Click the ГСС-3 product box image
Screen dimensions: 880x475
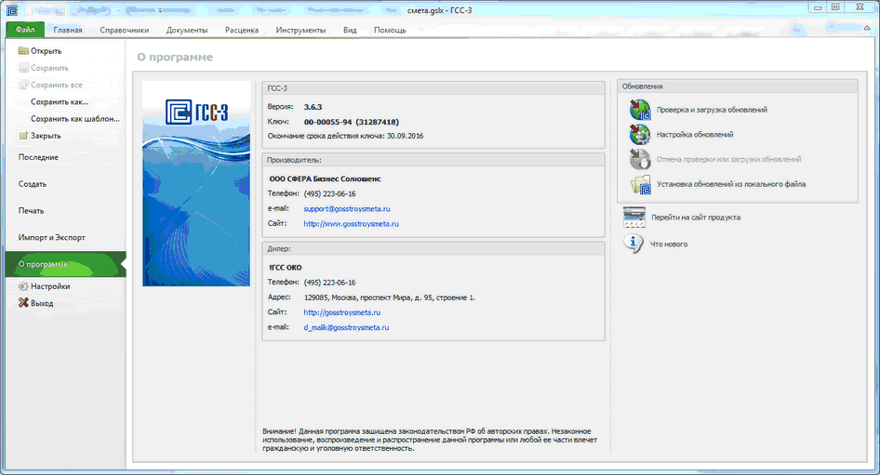[x=196, y=183]
